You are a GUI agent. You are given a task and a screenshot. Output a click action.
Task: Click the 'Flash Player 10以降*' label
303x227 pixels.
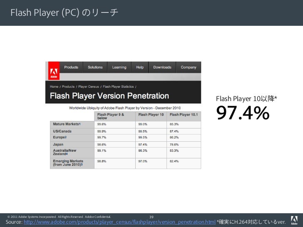point(246,99)
